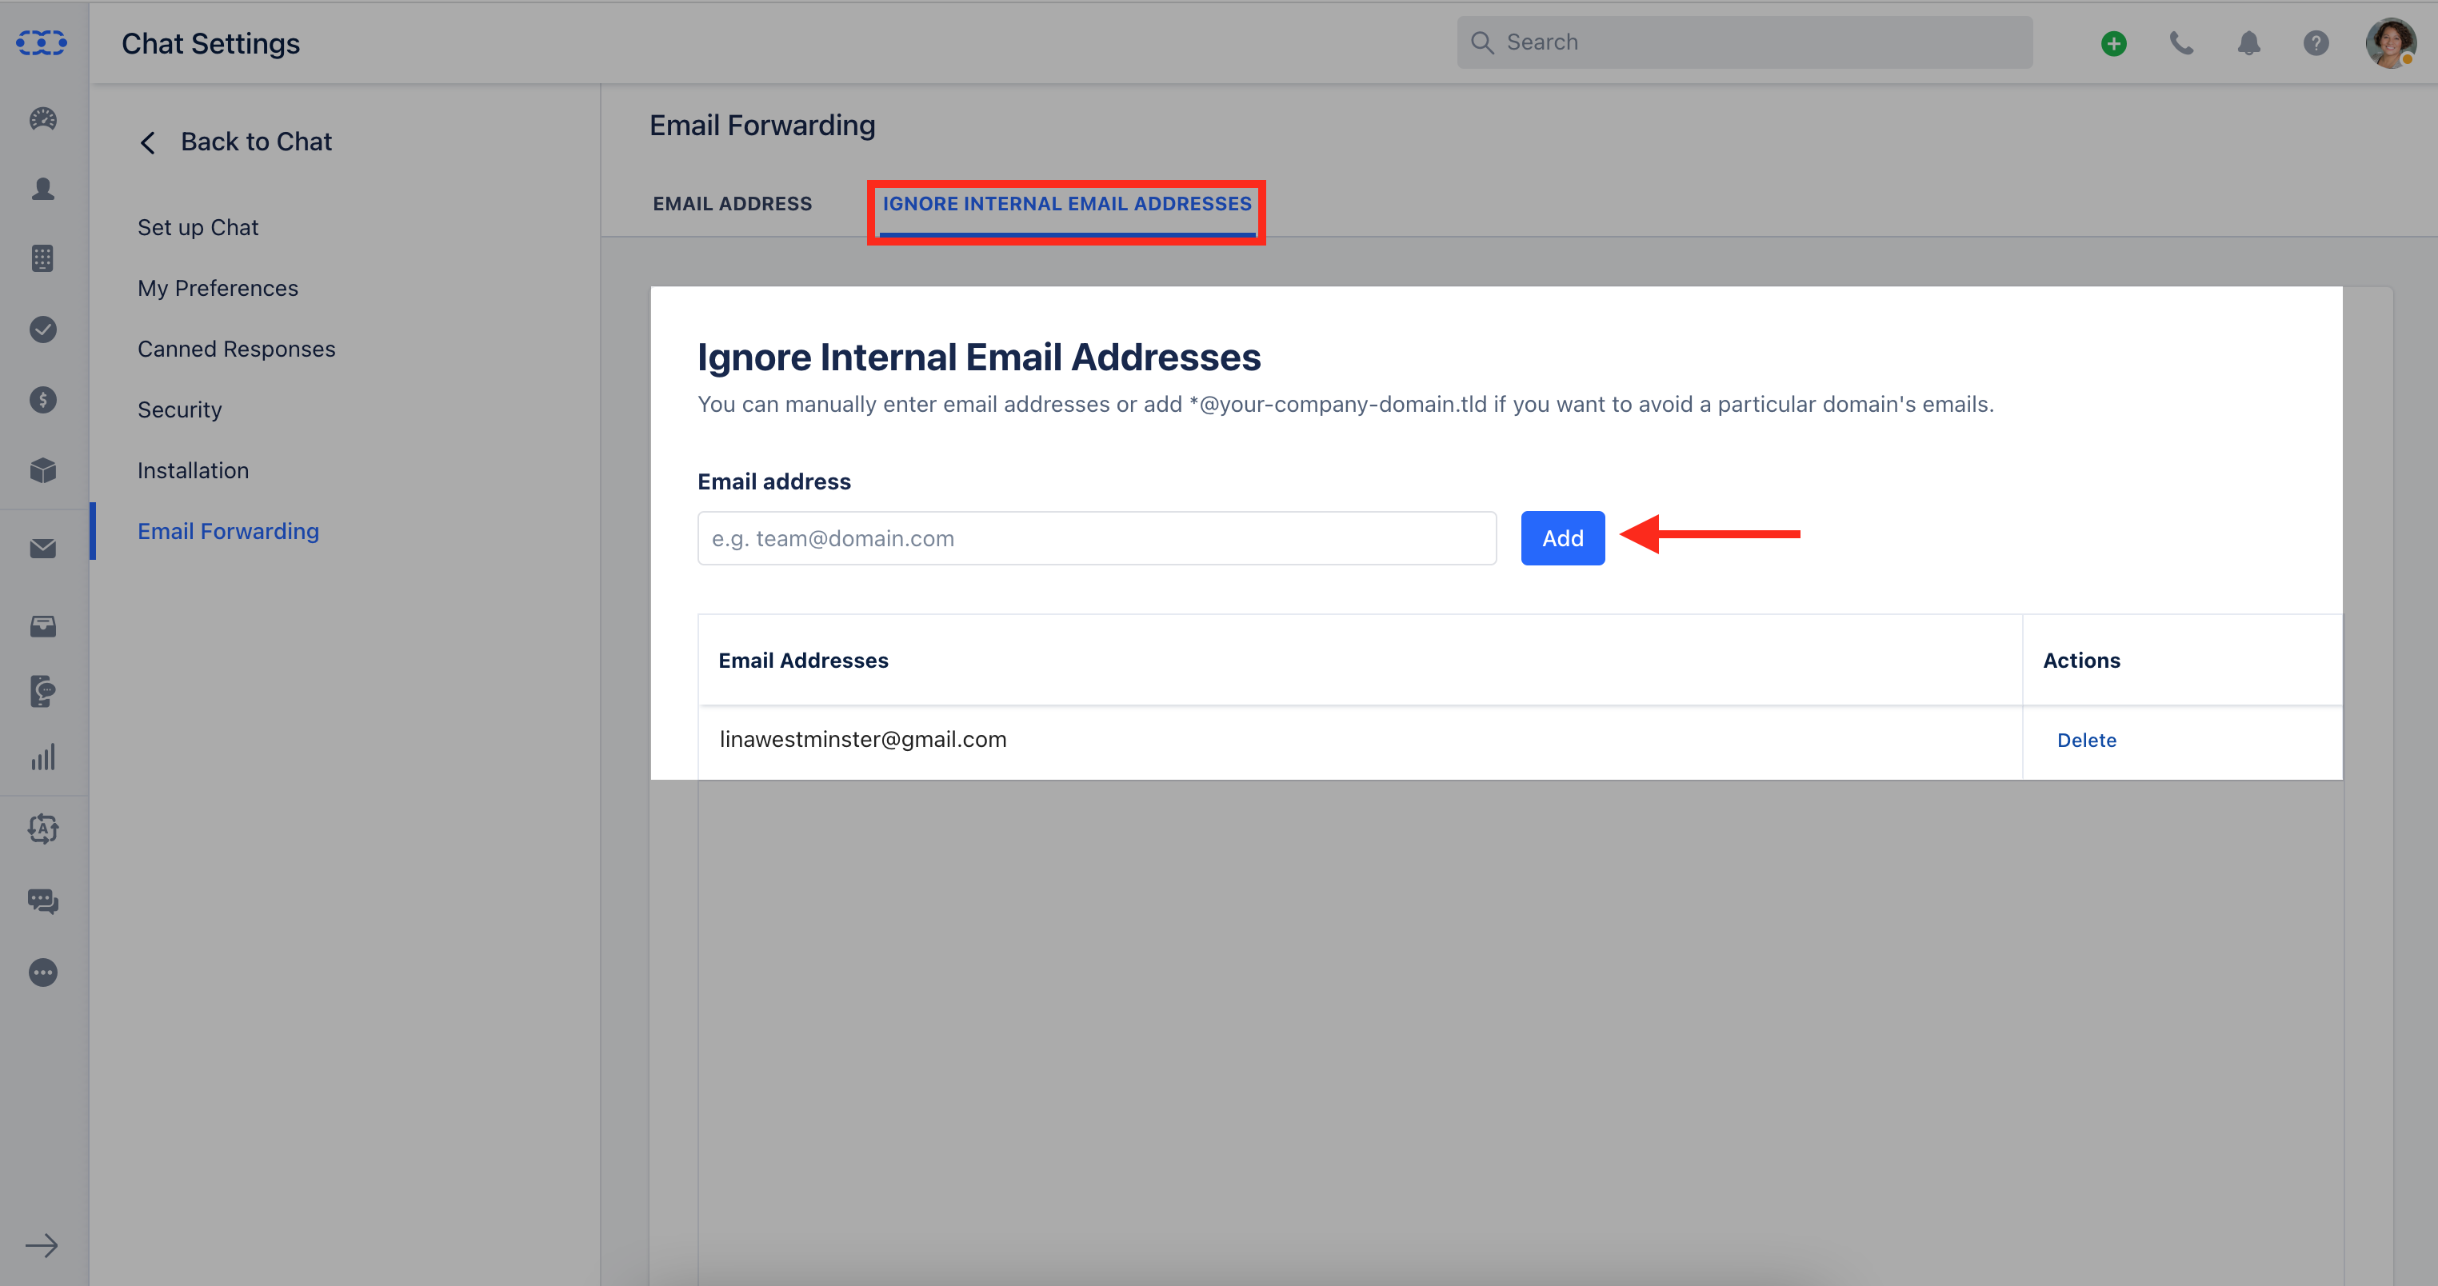2438x1286 pixels.
Task: Delete linawestminster@gmail.com entry
Action: pyautogui.click(x=2086, y=740)
